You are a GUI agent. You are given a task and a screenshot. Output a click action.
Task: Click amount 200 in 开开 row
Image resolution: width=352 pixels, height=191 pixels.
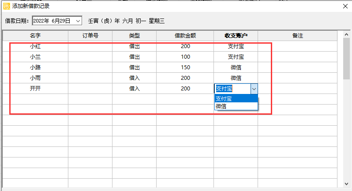(185, 88)
